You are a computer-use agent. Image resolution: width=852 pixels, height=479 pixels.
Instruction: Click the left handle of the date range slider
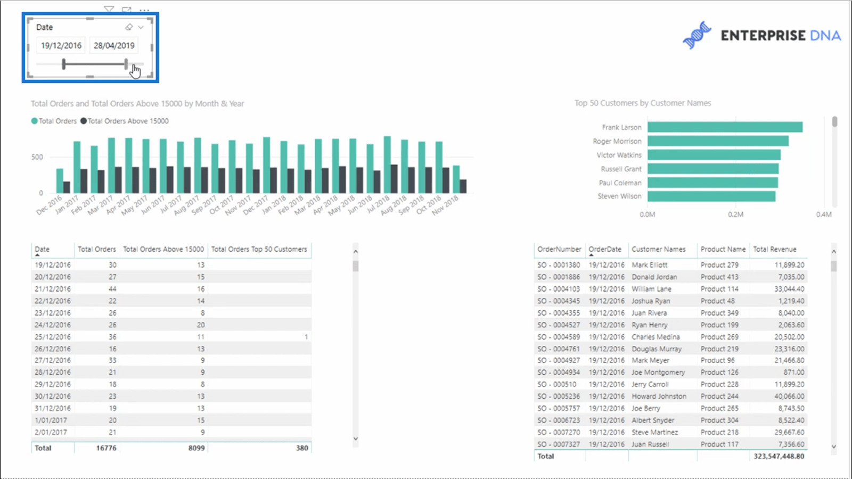click(x=64, y=64)
